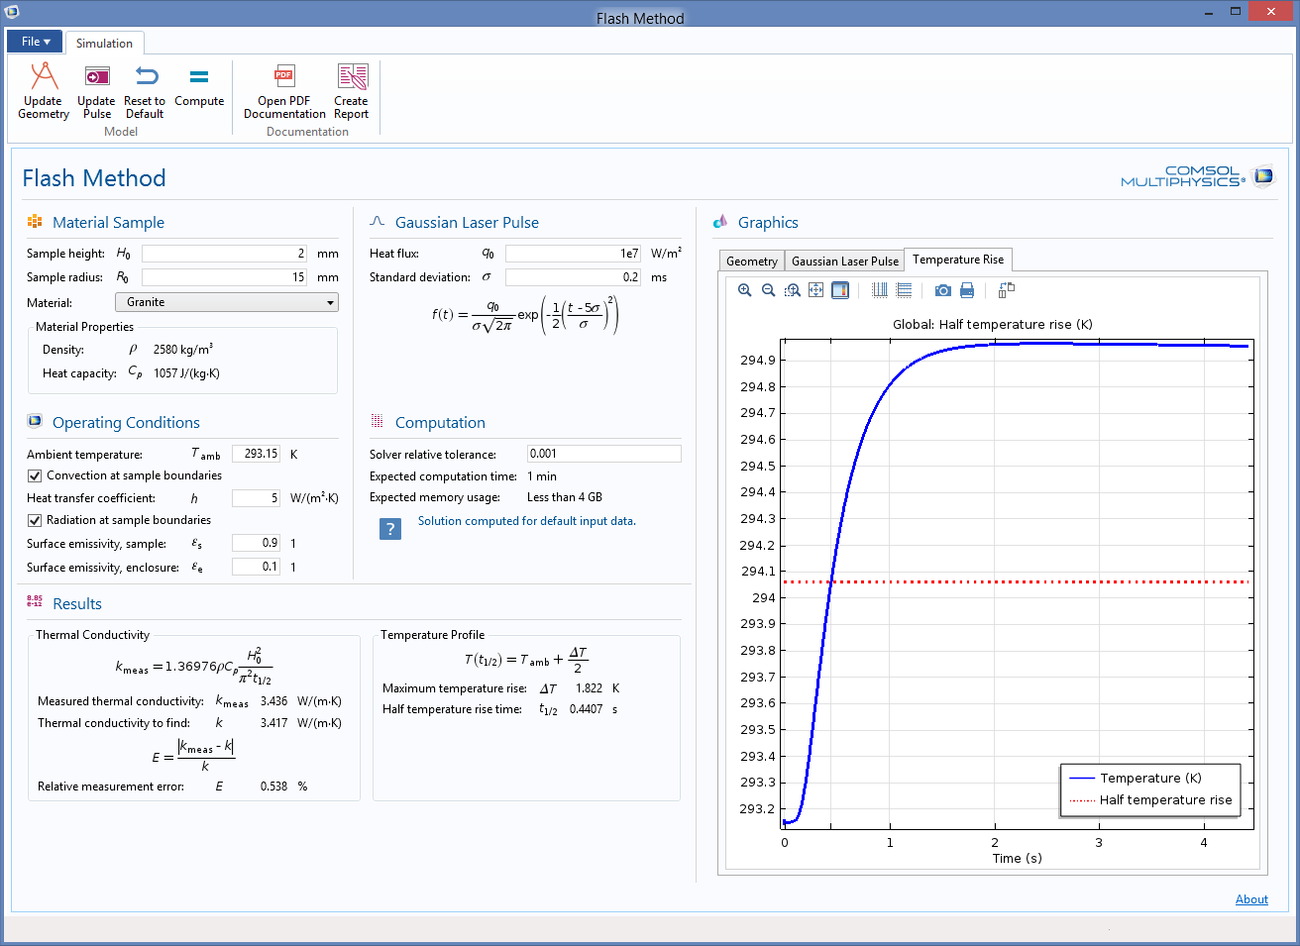
Task: Click the Zoom Extents icon
Action: [x=815, y=290]
